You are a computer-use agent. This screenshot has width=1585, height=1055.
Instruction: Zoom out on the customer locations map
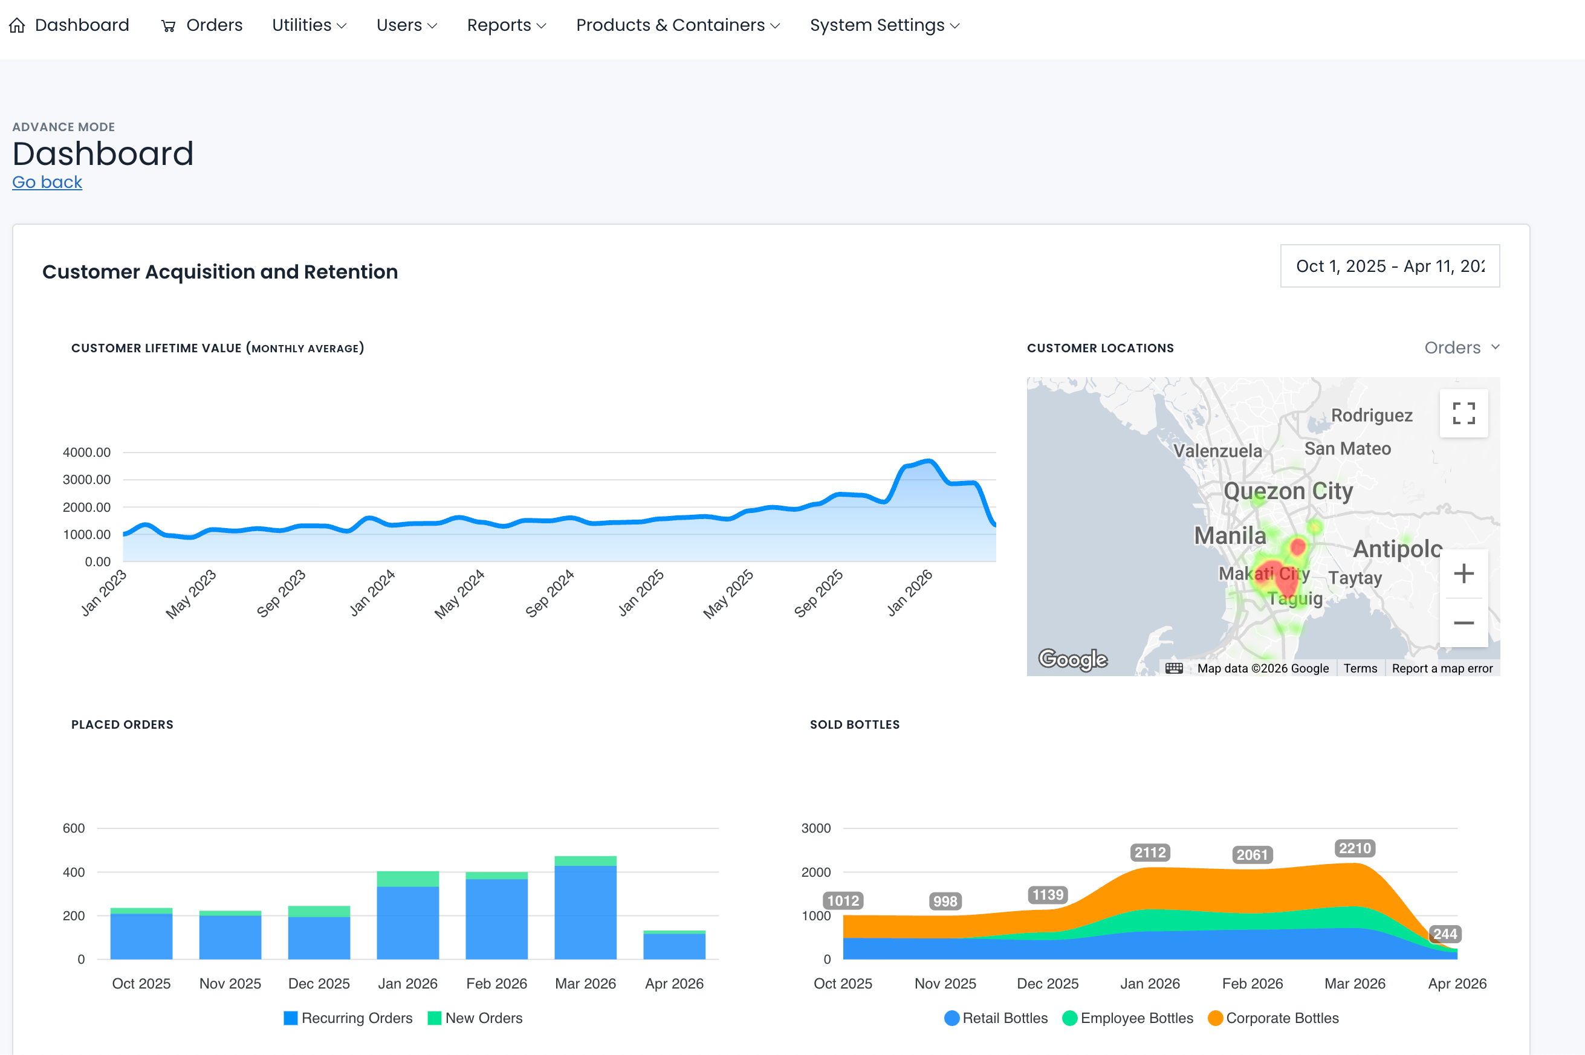coord(1463,623)
